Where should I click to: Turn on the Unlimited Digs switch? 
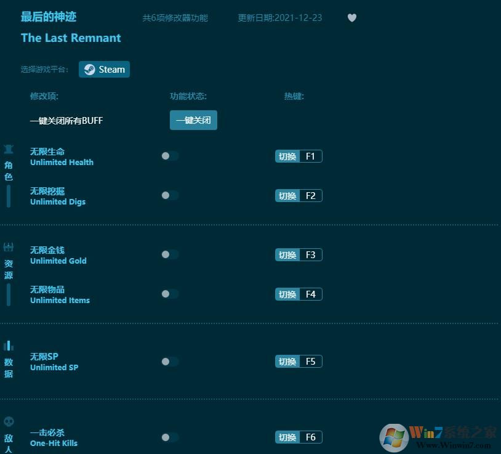169,195
